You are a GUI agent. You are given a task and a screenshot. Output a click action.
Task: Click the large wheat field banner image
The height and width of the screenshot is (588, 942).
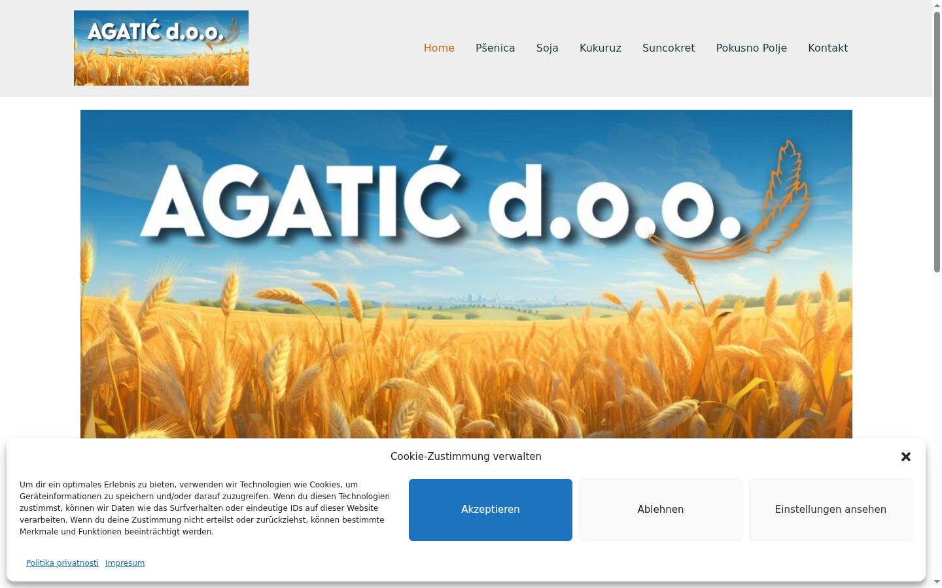coord(466,274)
